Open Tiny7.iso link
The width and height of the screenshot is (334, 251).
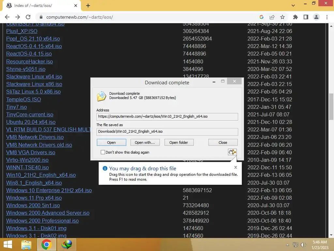[x=17, y=107]
